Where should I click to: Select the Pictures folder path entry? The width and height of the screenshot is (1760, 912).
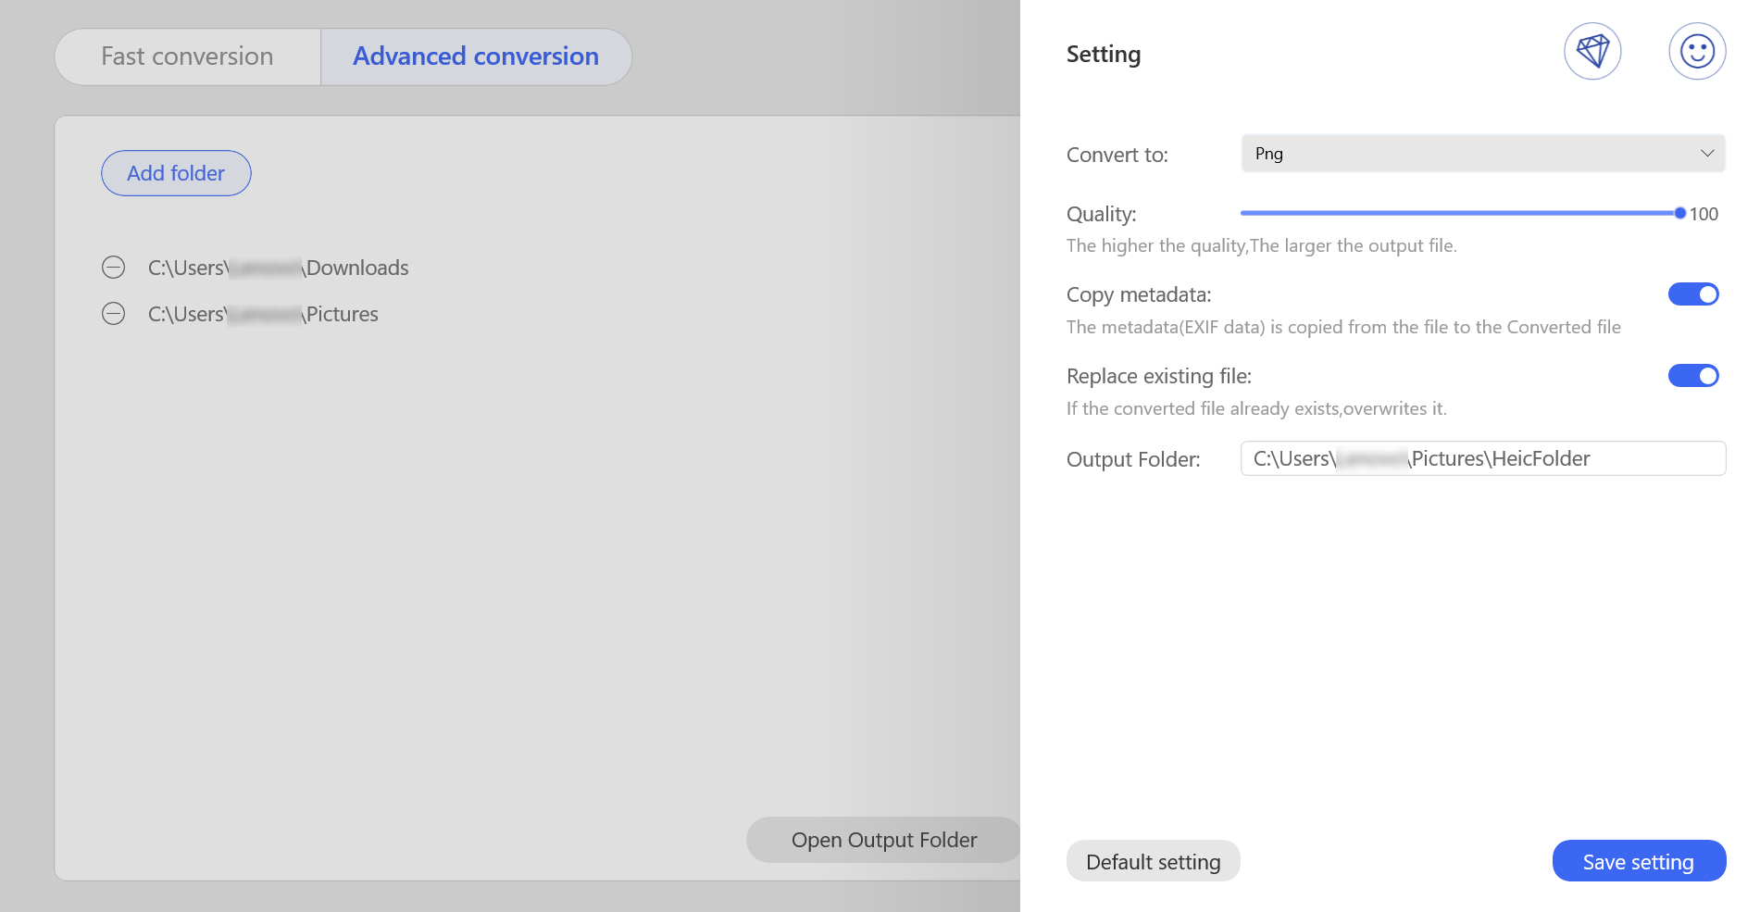pos(263,314)
